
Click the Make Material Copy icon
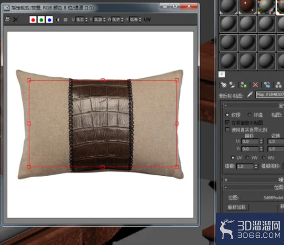[267, 85]
